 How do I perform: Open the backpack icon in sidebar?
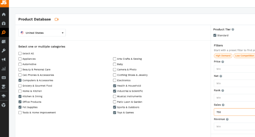[3, 23]
